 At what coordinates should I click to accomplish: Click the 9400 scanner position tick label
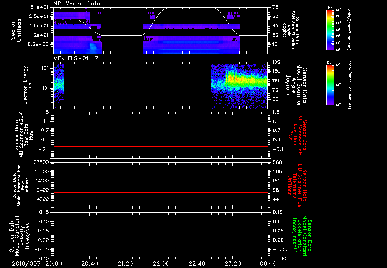43,190
